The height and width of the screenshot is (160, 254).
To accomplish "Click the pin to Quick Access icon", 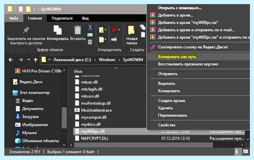I will 26,30.
